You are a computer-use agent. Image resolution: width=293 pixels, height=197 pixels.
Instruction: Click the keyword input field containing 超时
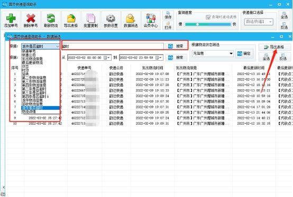[x=113, y=46]
